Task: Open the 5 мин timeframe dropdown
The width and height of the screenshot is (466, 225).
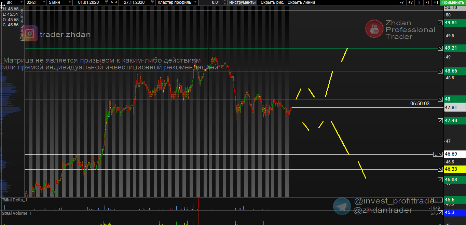Action: (x=60, y=2)
